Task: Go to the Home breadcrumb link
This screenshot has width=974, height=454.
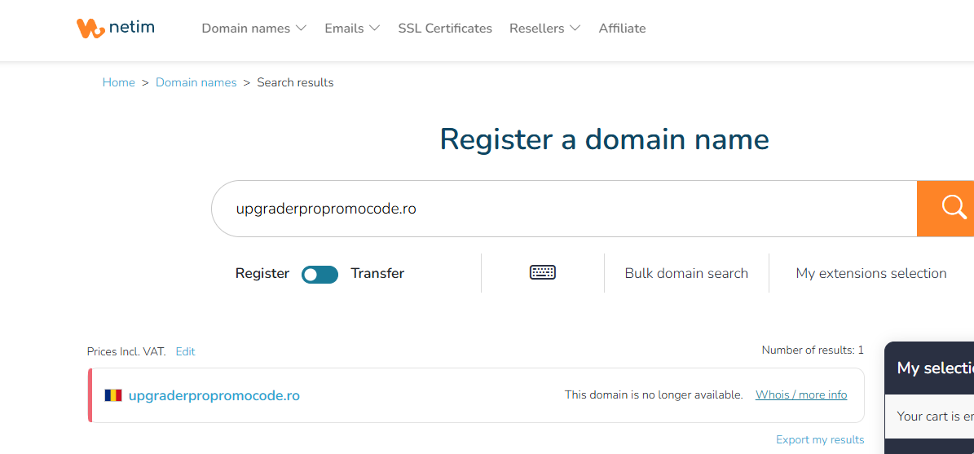Action: [x=119, y=82]
